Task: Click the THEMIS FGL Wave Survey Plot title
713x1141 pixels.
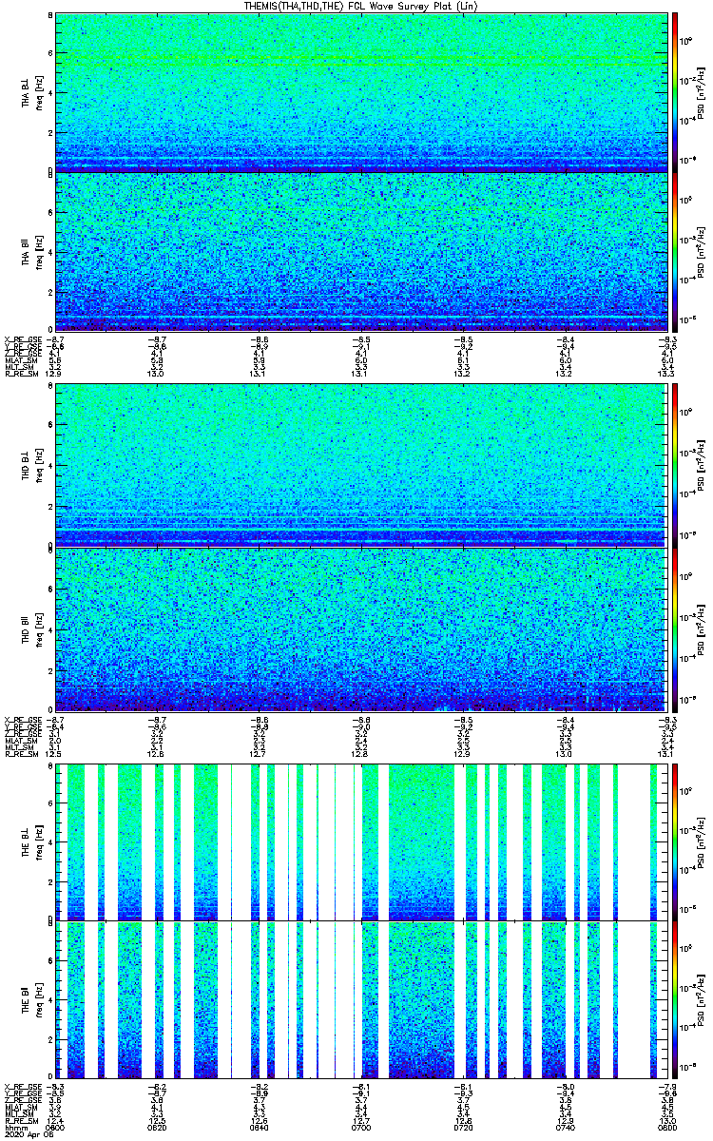Action: tap(359, 6)
